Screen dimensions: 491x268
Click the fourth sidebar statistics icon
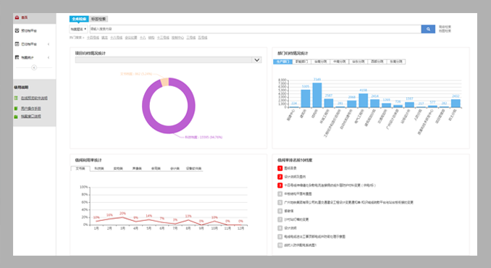17,57
